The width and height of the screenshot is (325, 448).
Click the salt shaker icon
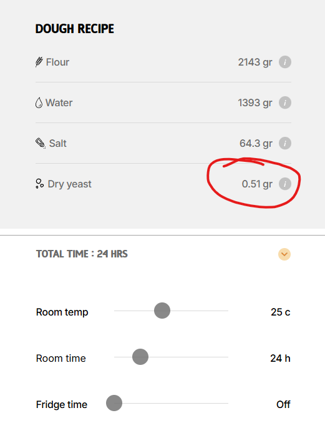tap(40, 143)
